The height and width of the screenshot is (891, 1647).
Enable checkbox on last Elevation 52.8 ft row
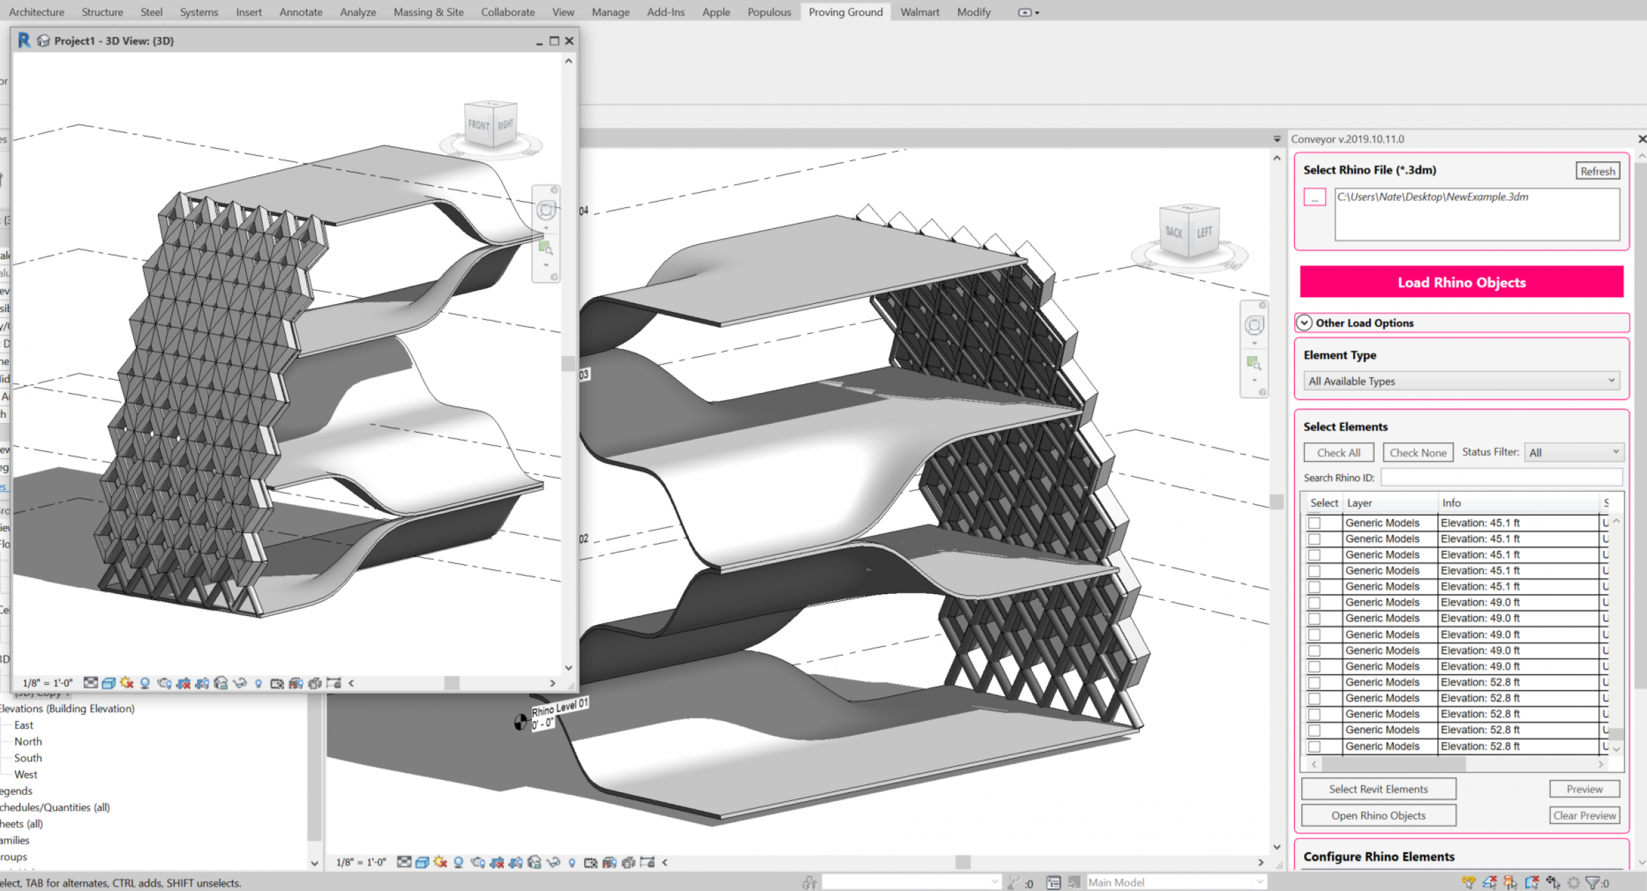point(1315,746)
